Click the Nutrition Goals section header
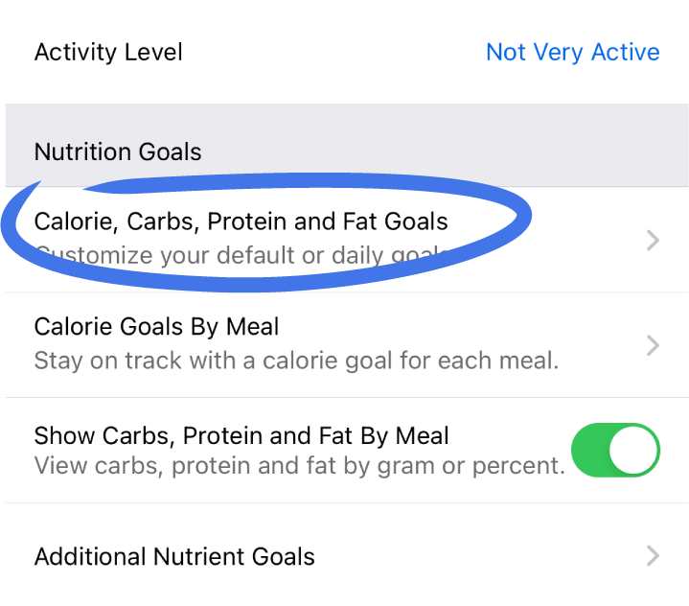689x606 pixels. click(x=118, y=151)
